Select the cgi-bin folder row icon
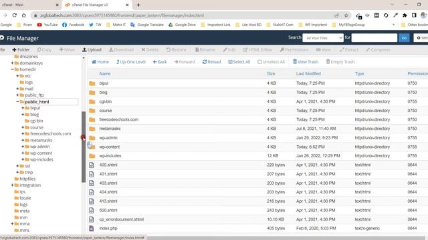The width and height of the screenshot is (428, 240). click(x=92, y=101)
